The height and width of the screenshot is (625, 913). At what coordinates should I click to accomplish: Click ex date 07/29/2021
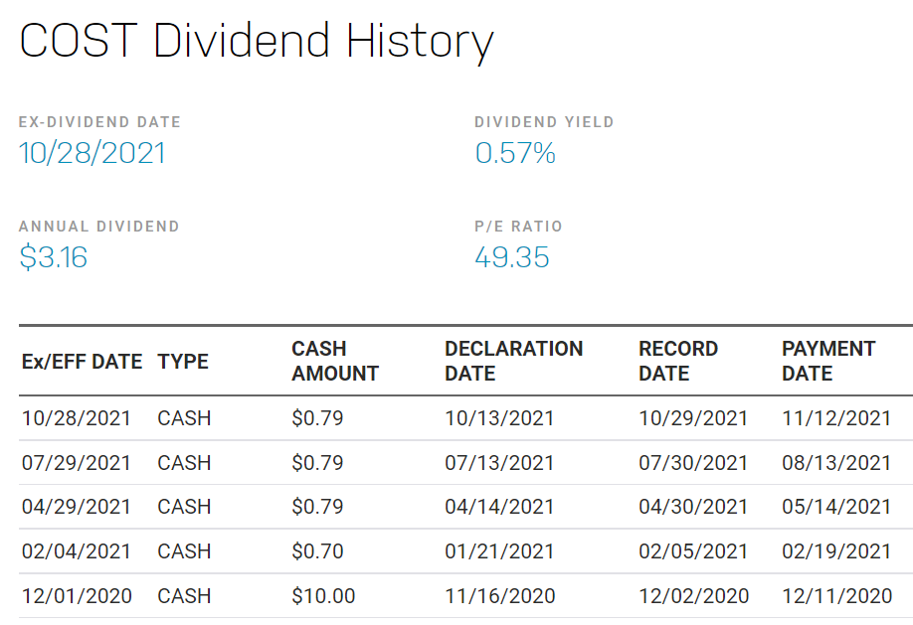click(x=77, y=463)
